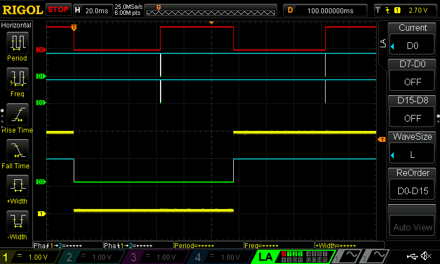Pick the +Width measurement icon
Viewport: 440px width, 264px height.
17,186
